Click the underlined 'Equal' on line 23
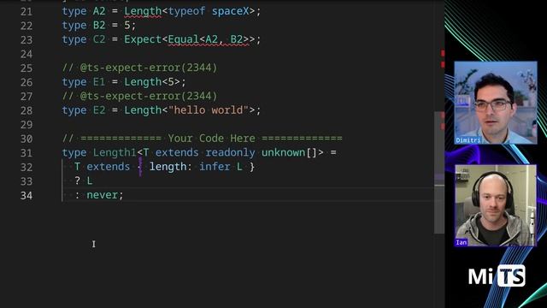 pos(183,39)
